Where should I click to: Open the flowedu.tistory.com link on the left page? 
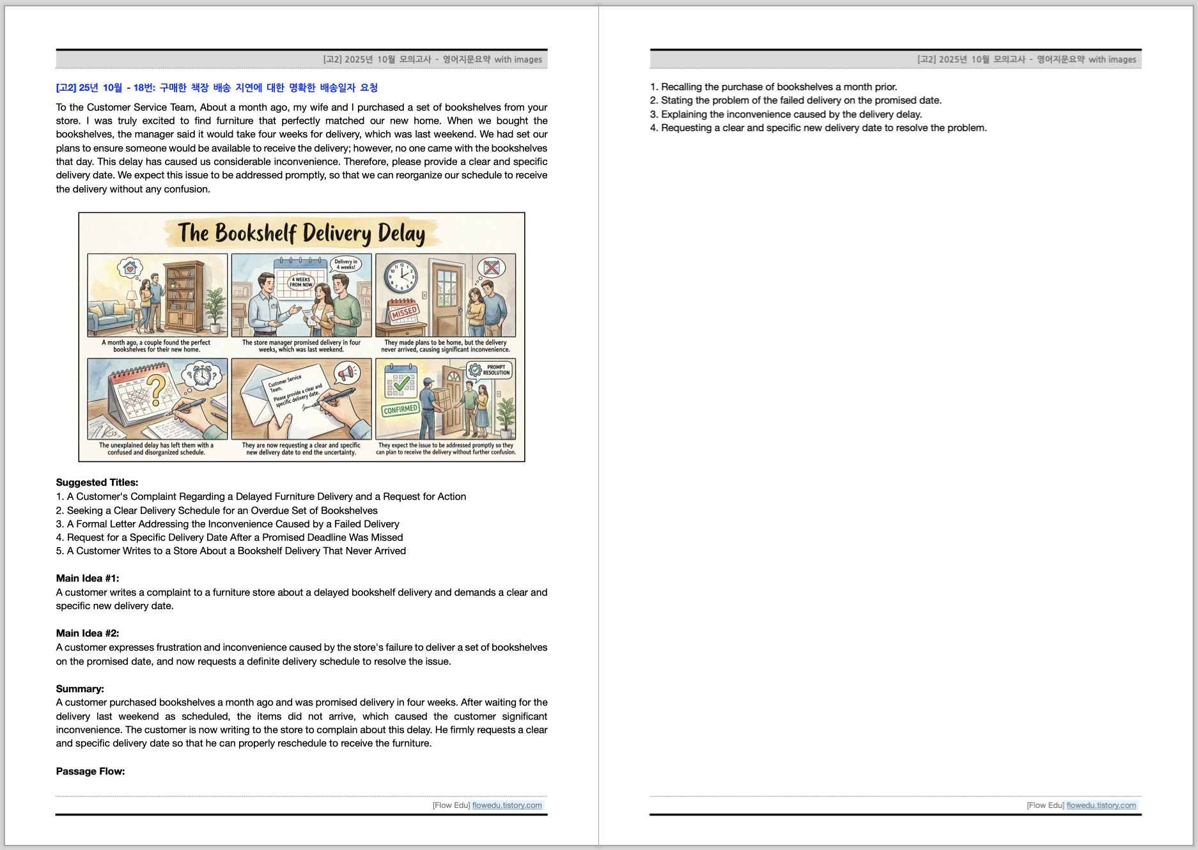[x=507, y=805]
